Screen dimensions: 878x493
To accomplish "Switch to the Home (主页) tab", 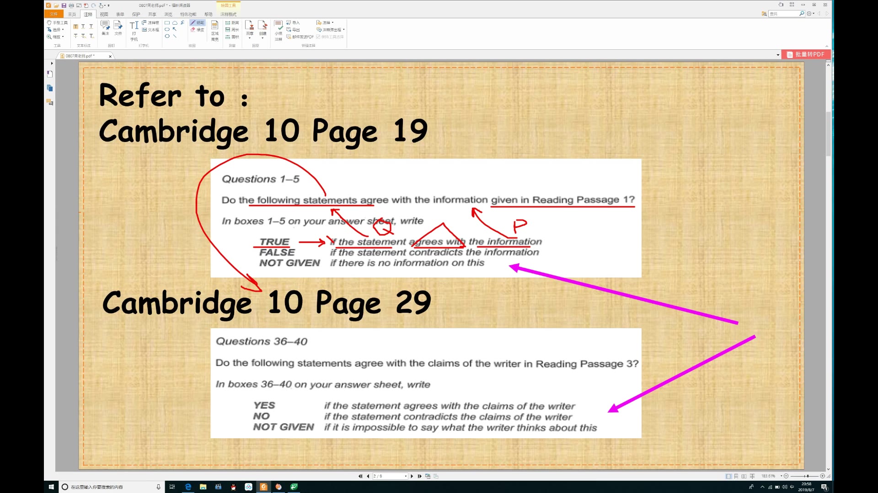I will click(x=72, y=14).
